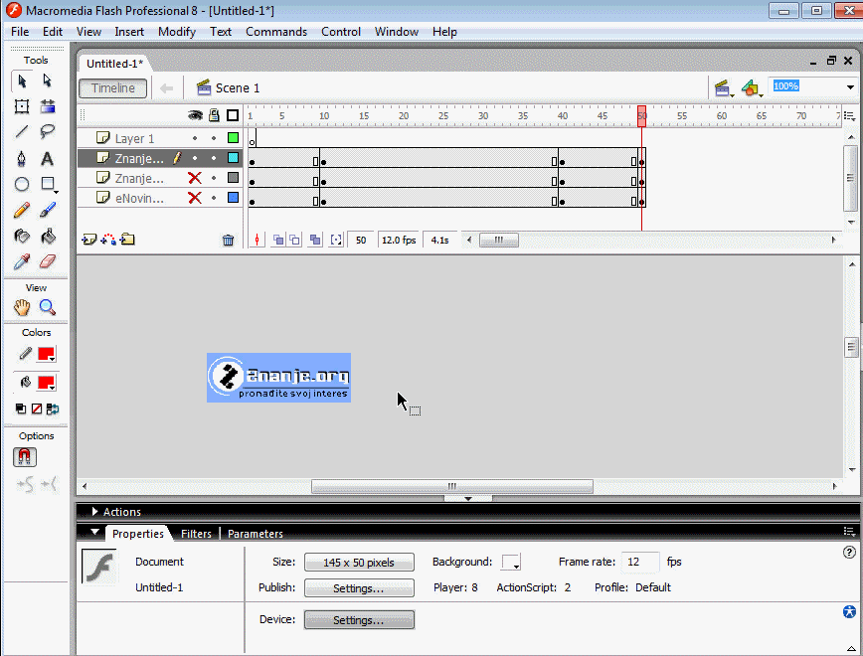The height and width of the screenshot is (656, 863).
Task: Click the Delete Layer trash icon
Action: (x=228, y=240)
